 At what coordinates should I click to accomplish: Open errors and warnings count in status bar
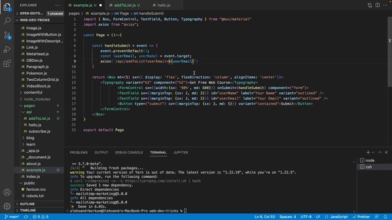(x=40, y=217)
